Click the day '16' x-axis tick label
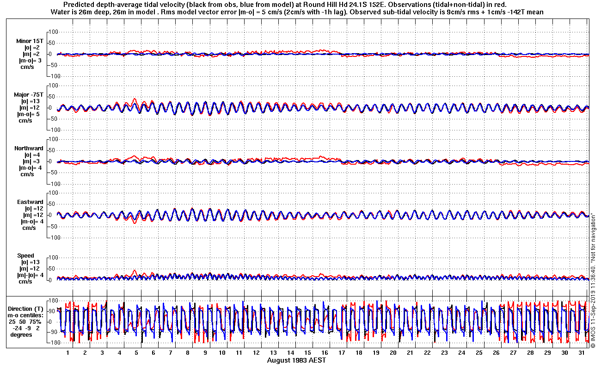 (325, 353)
